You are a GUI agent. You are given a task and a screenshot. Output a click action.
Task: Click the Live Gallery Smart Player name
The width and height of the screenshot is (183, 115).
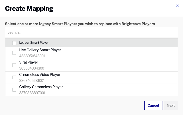[40, 50]
